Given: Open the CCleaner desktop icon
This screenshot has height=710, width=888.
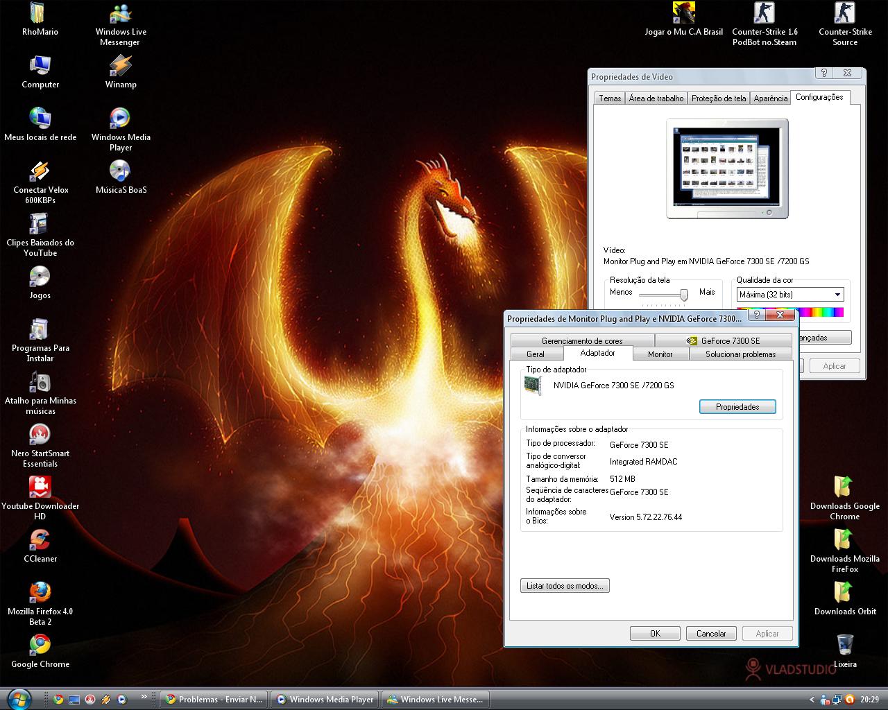Looking at the screenshot, I should point(40,540).
